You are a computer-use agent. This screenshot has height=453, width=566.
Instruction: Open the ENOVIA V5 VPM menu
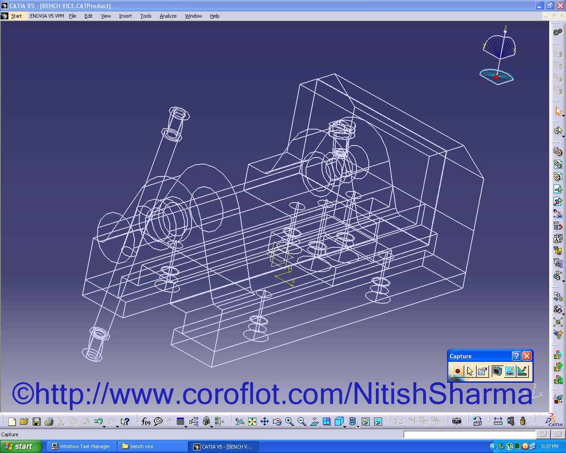tap(46, 16)
